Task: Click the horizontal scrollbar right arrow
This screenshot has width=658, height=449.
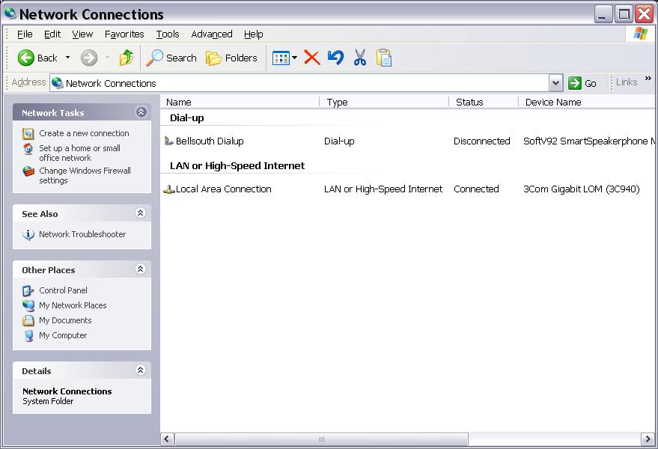Action: pyautogui.click(x=647, y=439)
